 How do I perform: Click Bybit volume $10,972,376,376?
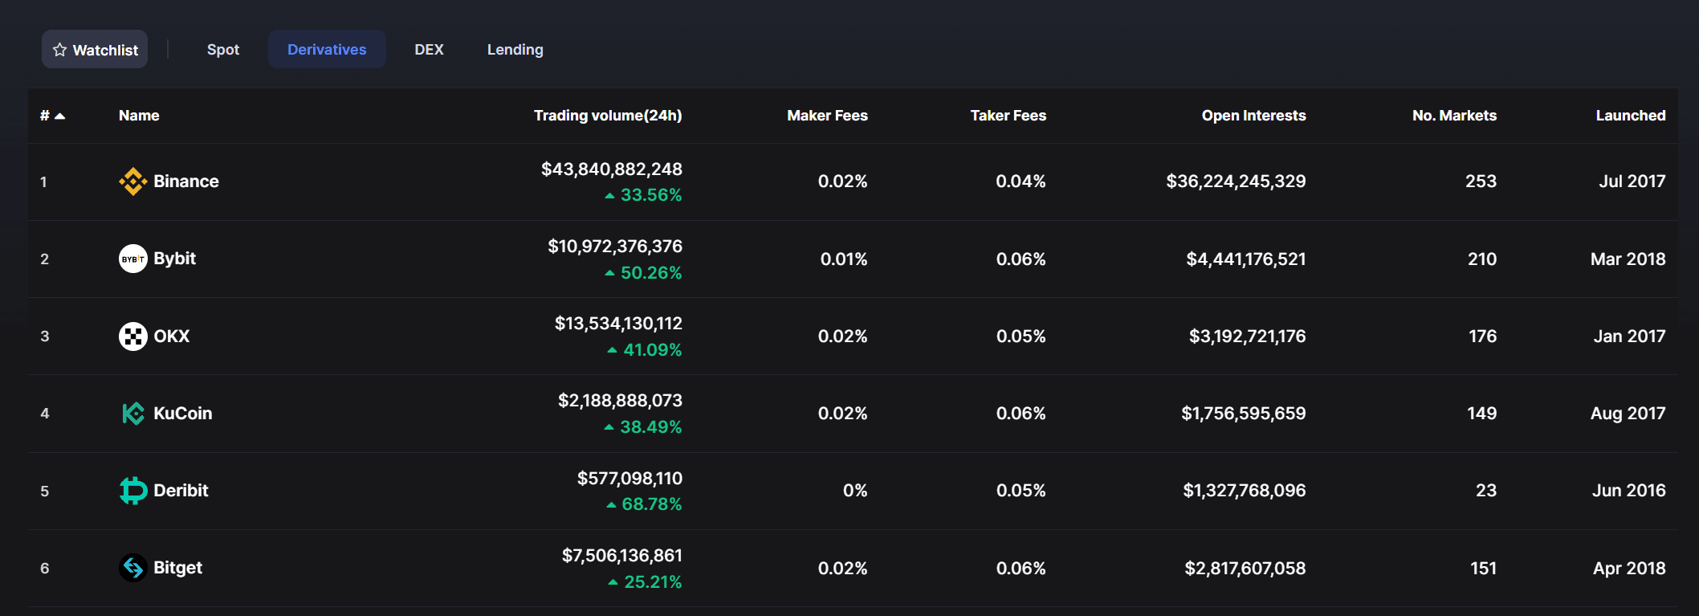point(615,247)
